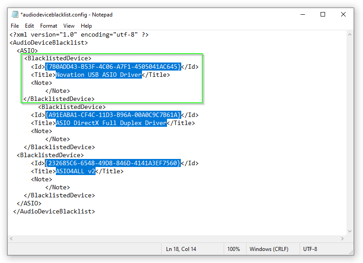This screenshot has width=363, height=263.
Task: Click the 100% zoom level indicator
Action: [x=234, y=249]
